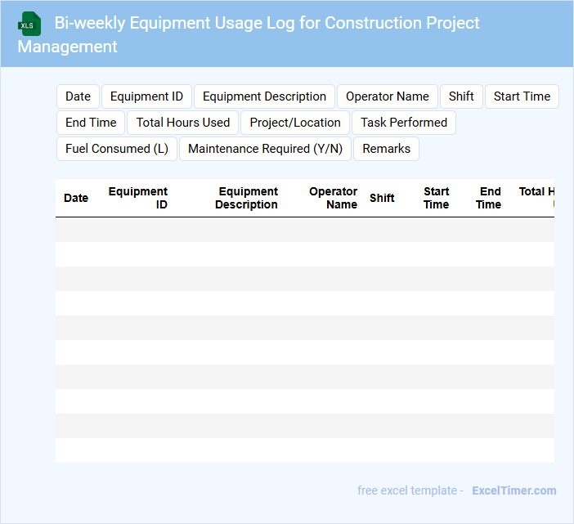The width and height of the screenshot is (574, 524).
Task: Choose the Operator Name tag
Action: coord(387,96)
